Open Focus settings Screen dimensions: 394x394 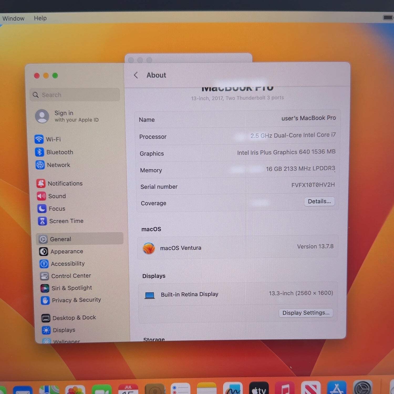coord(51,209)
